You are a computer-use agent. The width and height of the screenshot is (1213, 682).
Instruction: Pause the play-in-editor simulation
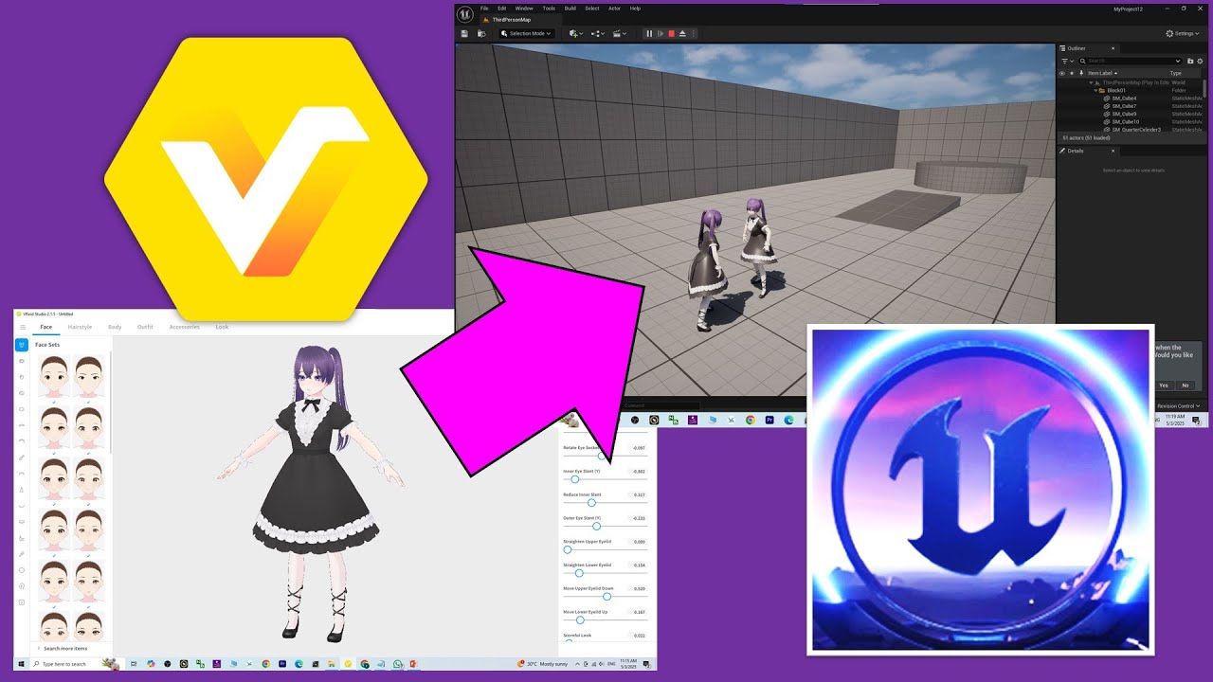click(x=649, y=33)
